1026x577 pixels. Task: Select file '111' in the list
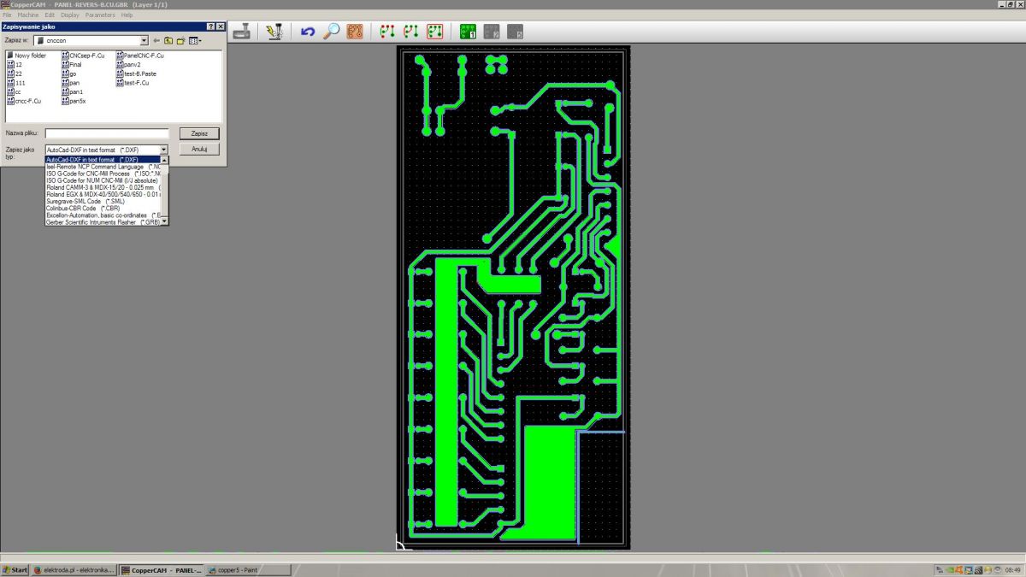tap(16, 83)
